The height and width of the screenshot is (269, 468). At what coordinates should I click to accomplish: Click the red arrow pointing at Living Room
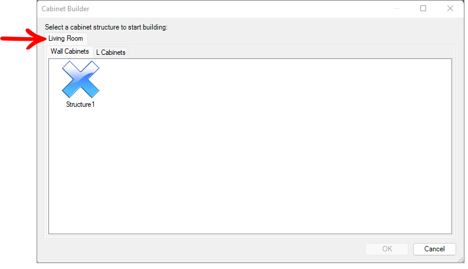(24, 39)
